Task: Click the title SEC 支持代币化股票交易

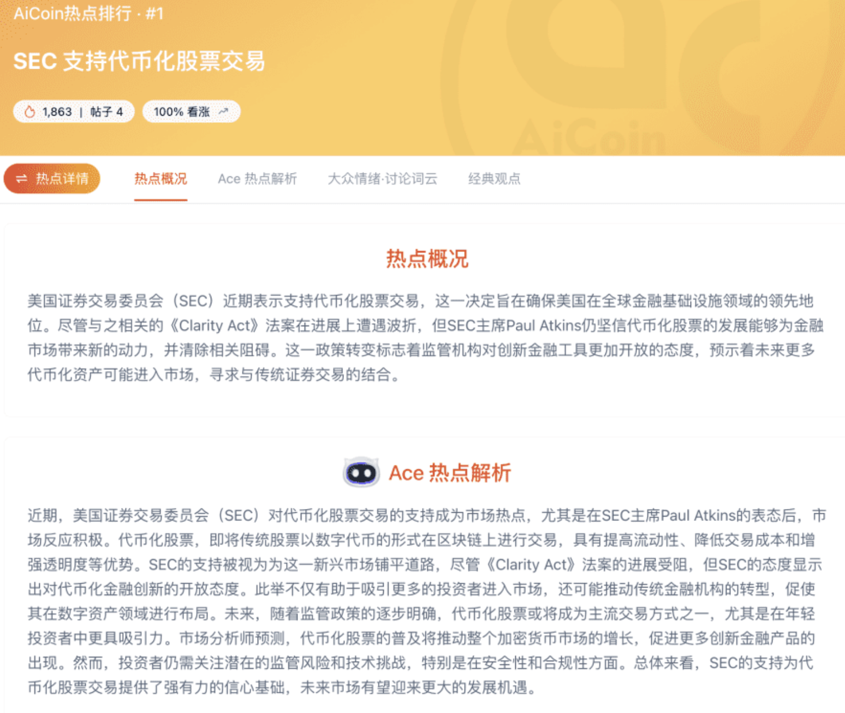Action: 139,61
